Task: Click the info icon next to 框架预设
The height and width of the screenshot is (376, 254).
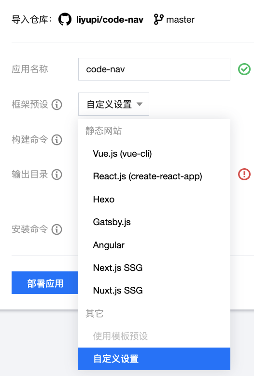Action: tap(57, 105)
